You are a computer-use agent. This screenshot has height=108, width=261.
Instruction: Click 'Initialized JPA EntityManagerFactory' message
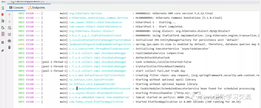point(188,40)
